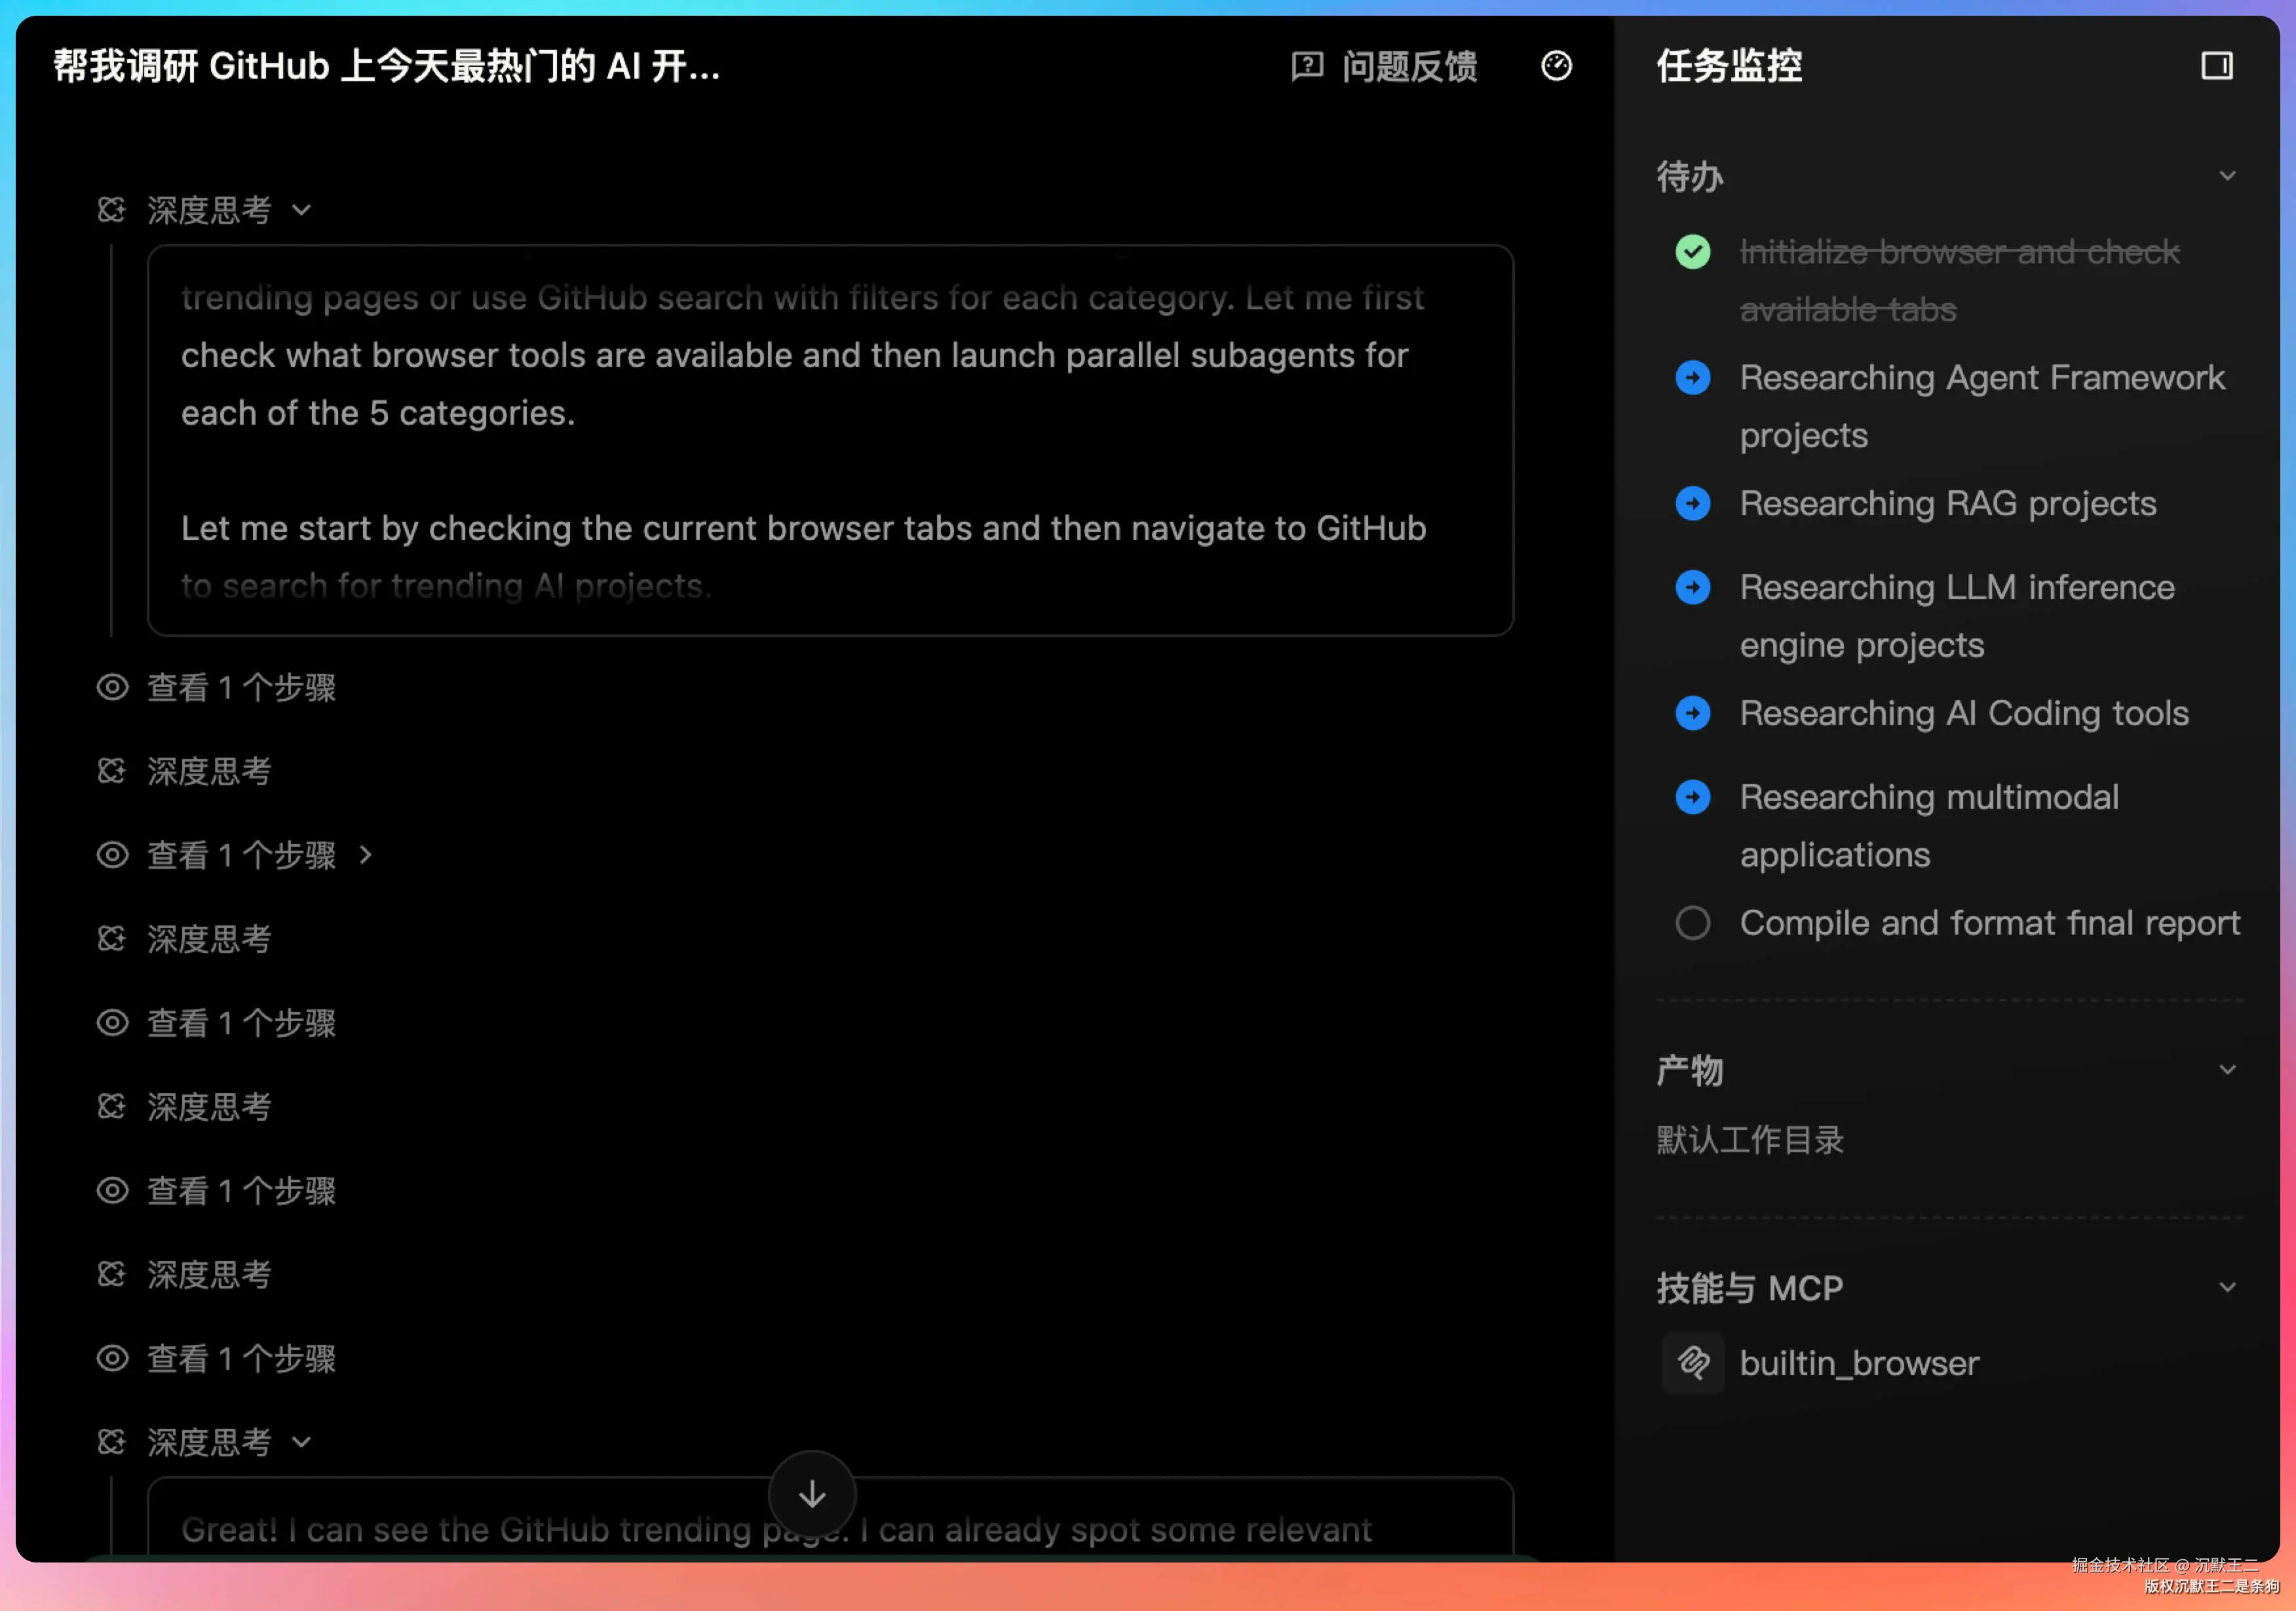Collapse the 任务监控 side panel via its layout icon
The height and width of the screenshot is (1611, 2296).
pos(2216,66)
